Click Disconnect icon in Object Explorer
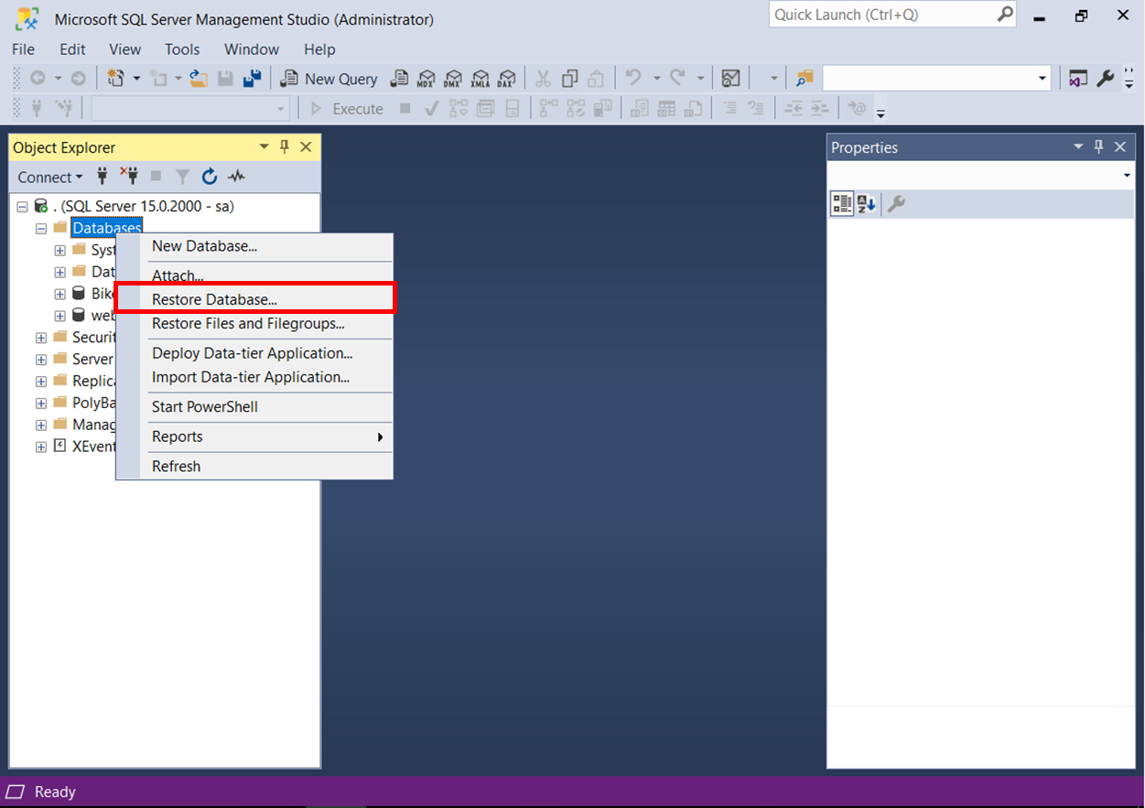 point(129,177)
